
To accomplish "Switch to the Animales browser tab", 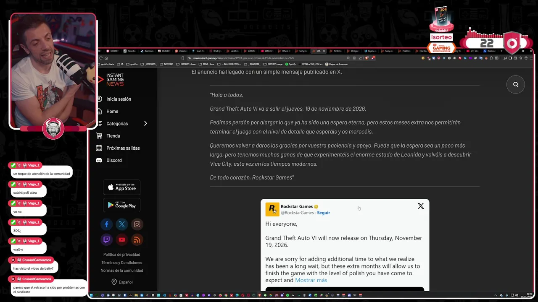I will [x=147, y=51].
